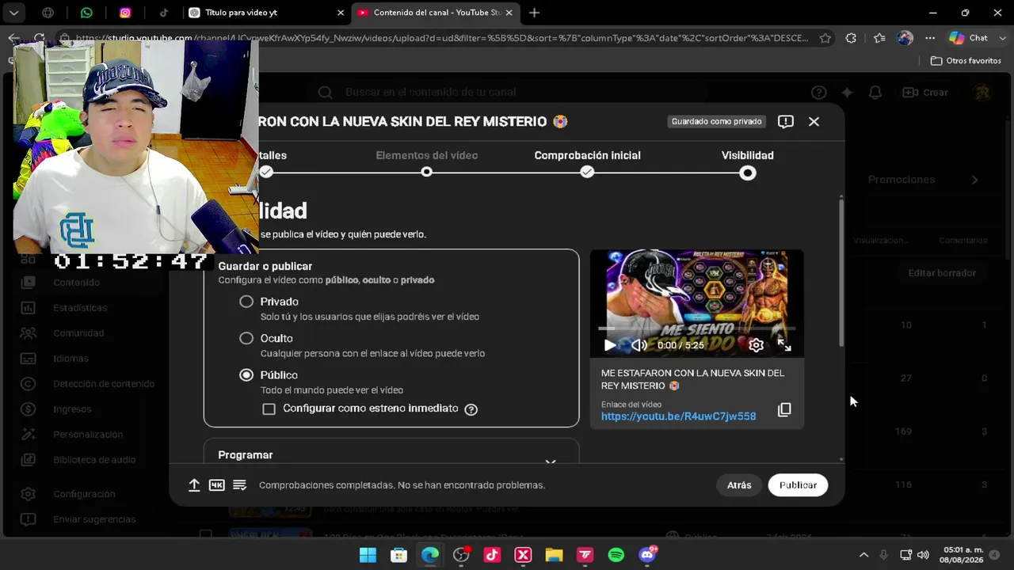Open Comunidad in the Studio sidebar
1014x570 pixels.
click(78, 333)
